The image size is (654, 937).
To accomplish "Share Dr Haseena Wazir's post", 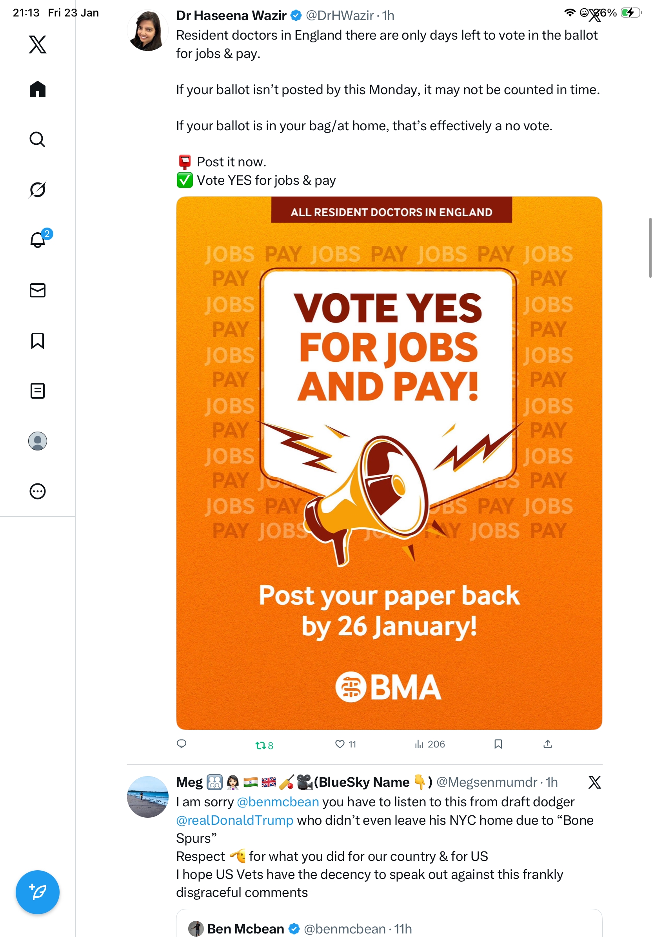I will (548, 744).
